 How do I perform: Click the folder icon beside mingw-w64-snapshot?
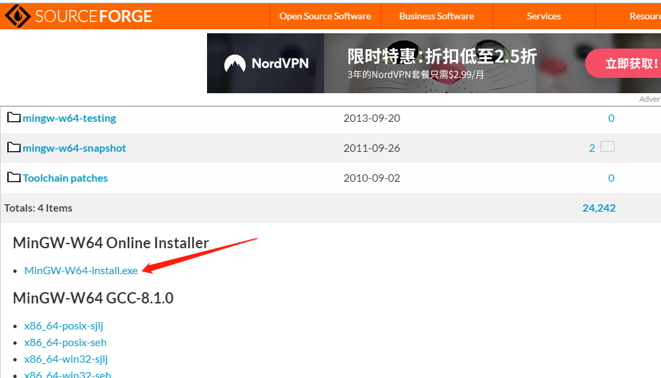pos(13,148)
